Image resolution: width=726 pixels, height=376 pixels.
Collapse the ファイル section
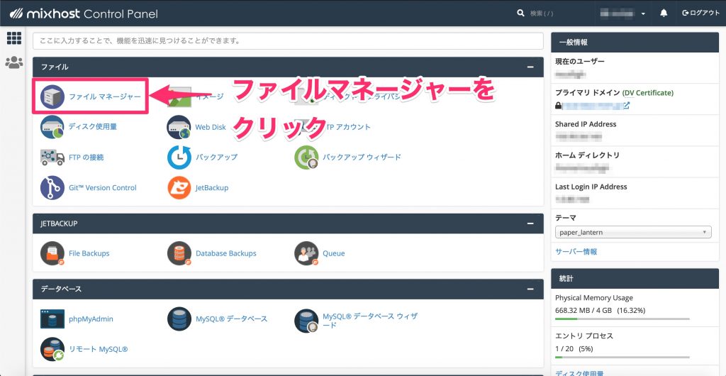click(530, 67)
